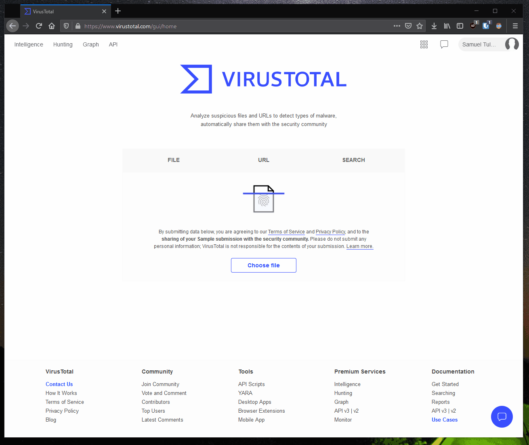Switch to the URL tab
This screenshot has height=445, width=529.
click(x=263, y=160)
